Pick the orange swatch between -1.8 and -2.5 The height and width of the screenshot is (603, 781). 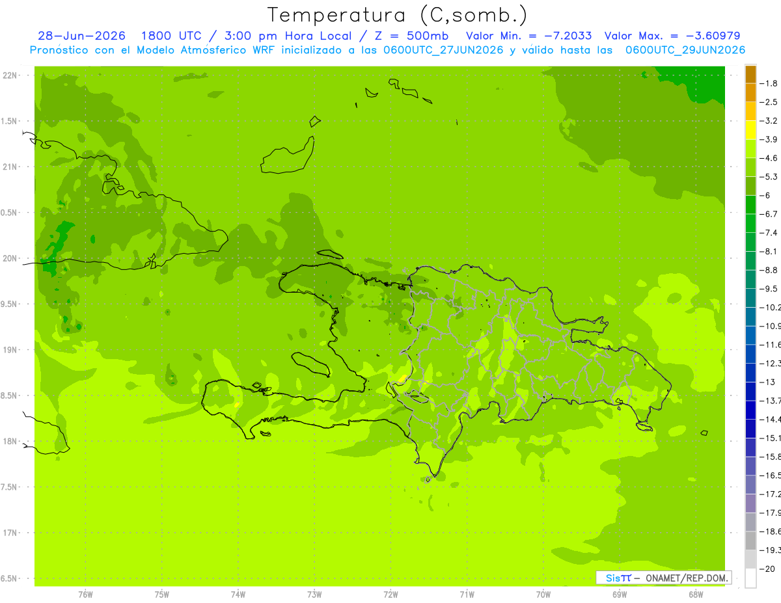click(x=750, y=92)
